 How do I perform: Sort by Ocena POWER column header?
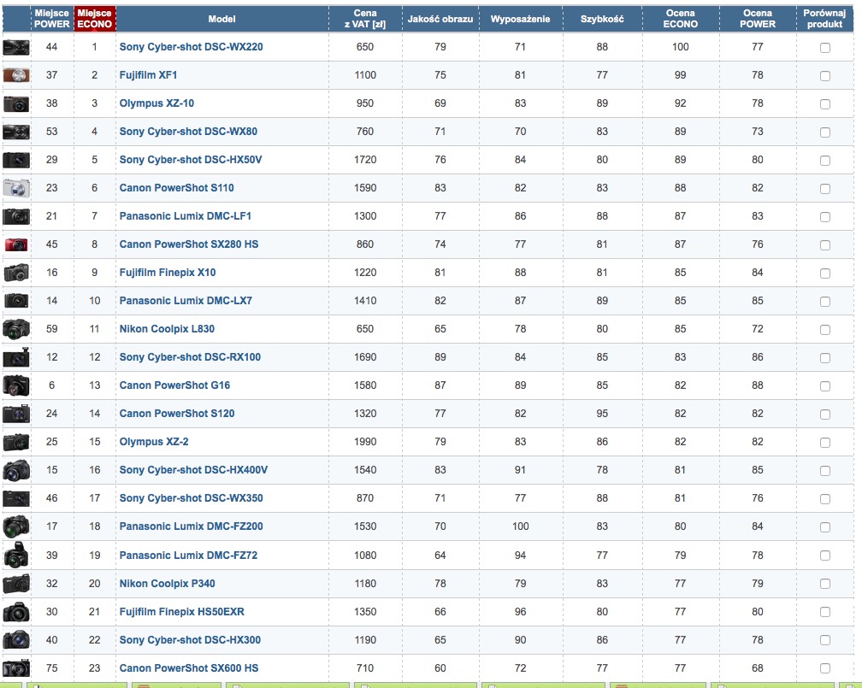click(x=758, y=19)
